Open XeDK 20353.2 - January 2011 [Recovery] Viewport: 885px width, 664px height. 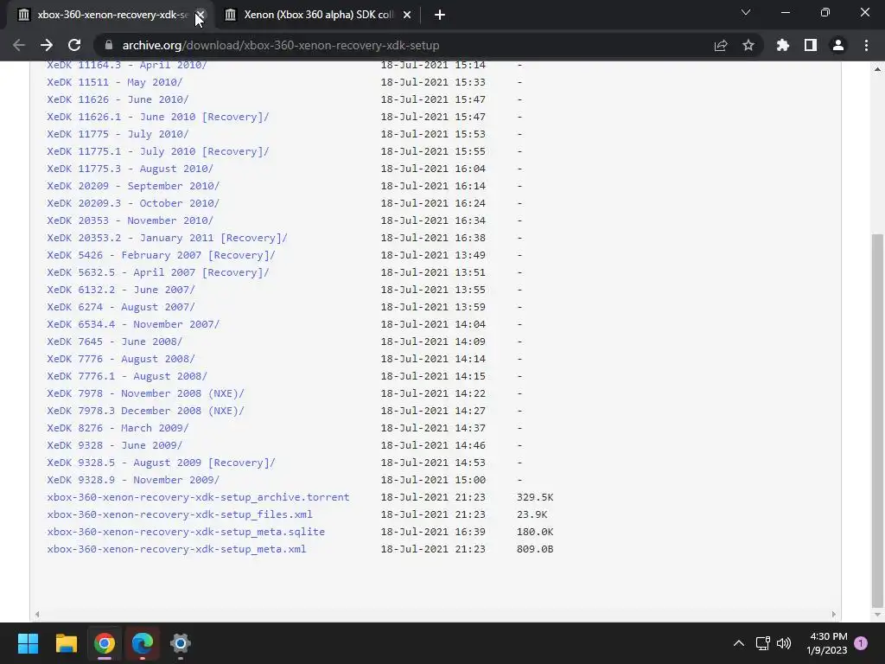167,238
